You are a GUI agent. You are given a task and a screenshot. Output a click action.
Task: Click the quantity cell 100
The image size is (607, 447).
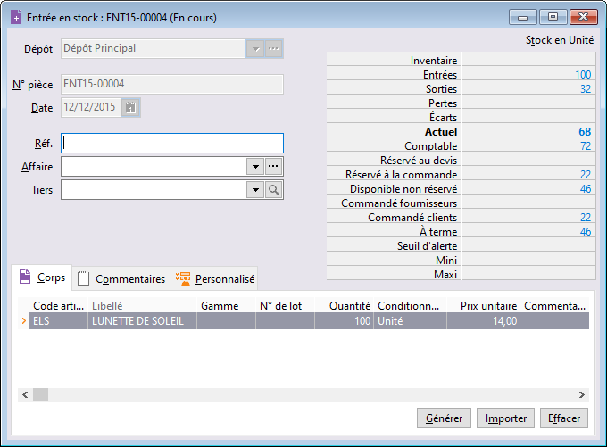pos(345,321)
